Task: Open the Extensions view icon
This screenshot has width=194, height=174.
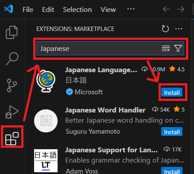Action: coord(12,139)
